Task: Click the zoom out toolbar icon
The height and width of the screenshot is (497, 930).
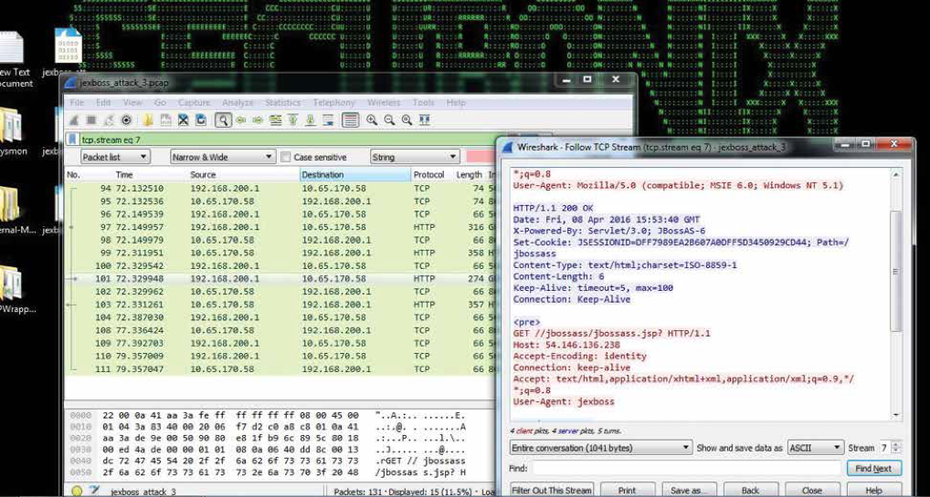Action: [x=388, y=120]
